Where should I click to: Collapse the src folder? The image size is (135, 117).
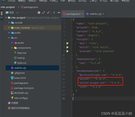coord(9,38)
